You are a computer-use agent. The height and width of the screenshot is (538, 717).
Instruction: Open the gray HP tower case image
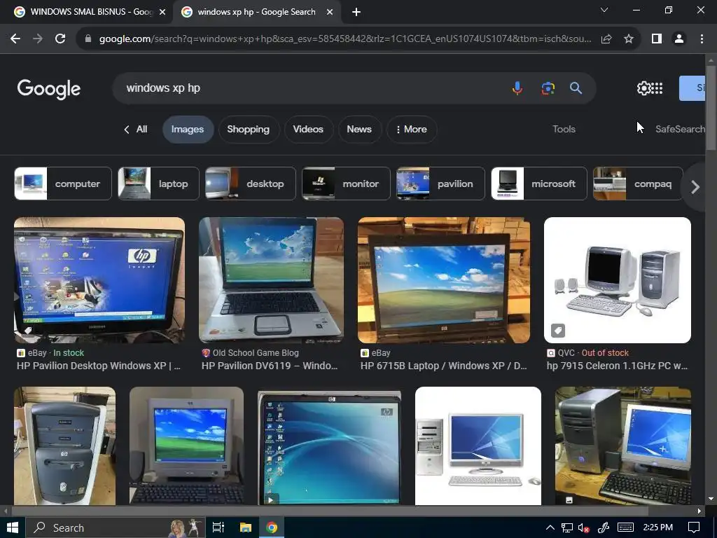pyautogui.click(x=64, y=446)
